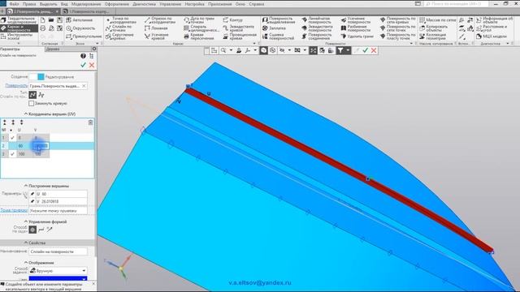Image resolution: width=520 pixels, height=292 pixels.
Task: Expand Поверхности ribbon group arrow
Action: pyautogui.click(x=412, y=43)
